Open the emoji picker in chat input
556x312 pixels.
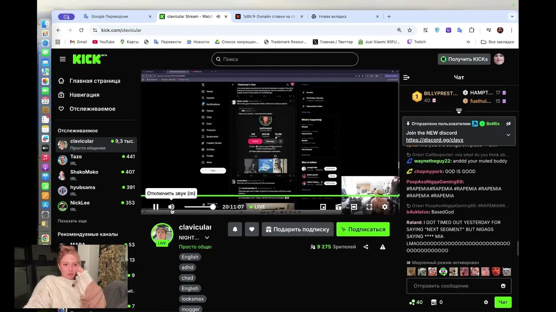point(503,286)
